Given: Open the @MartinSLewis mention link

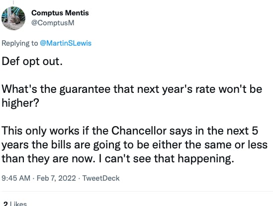Looking at the screenshot, I should point(66,43).
